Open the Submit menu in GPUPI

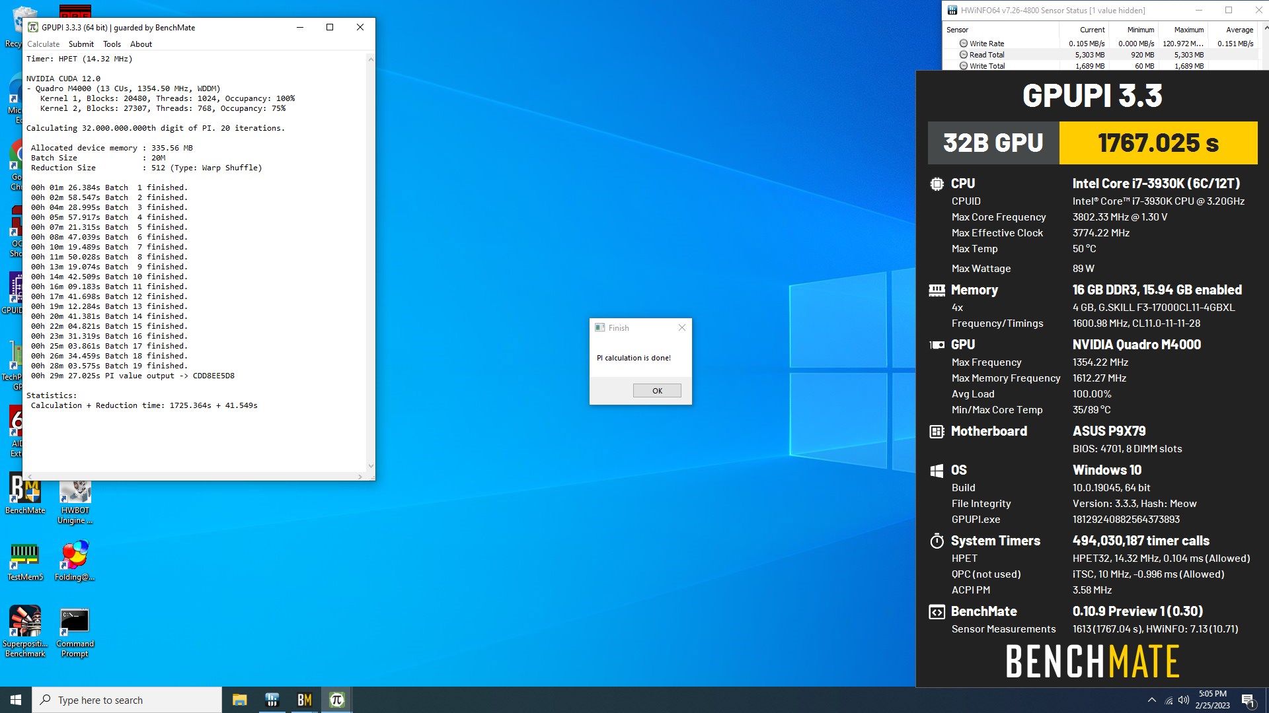[x=81, y=44]
